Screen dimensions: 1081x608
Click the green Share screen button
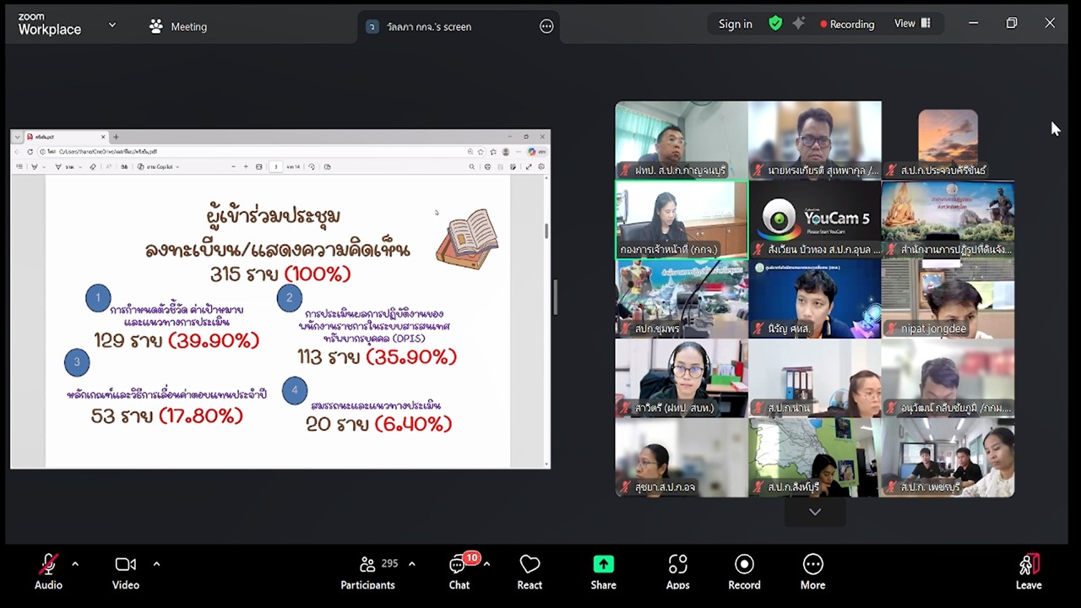click(603, 572)
